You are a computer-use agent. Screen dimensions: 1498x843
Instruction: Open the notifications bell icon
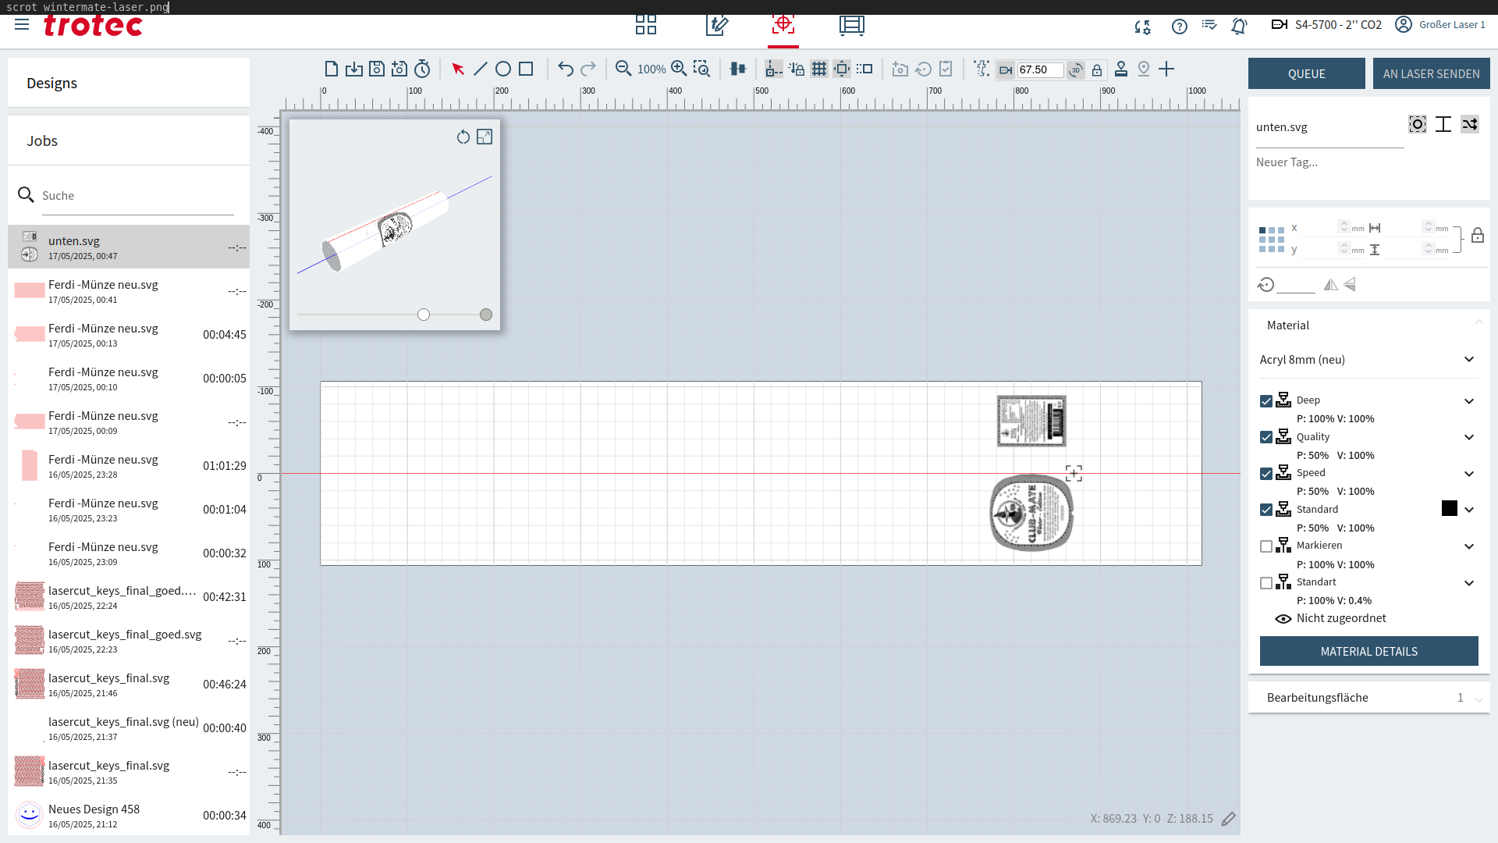[1239, 27]
